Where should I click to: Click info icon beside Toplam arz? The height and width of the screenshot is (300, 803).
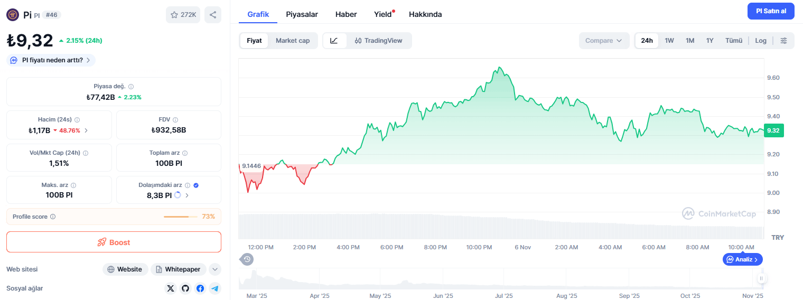(185, 153)
